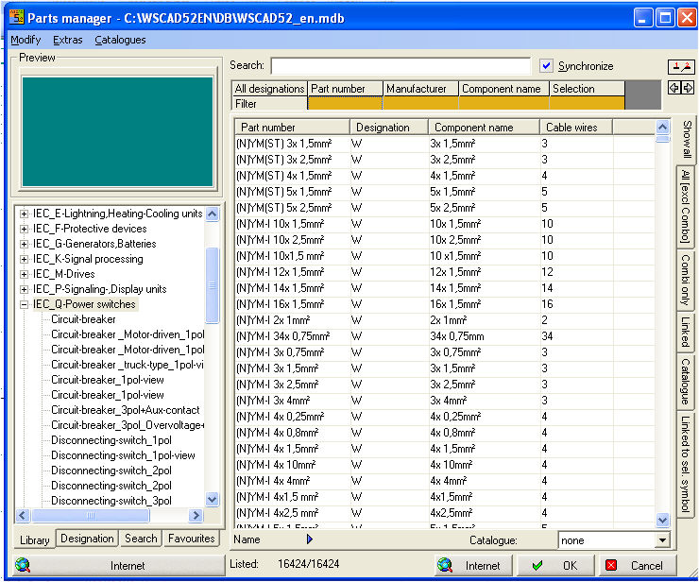The height and width of the screenshot is (582, 699).
Task: Select Disconnecting-switch_3pol tree item
Action: pos(111,501)
